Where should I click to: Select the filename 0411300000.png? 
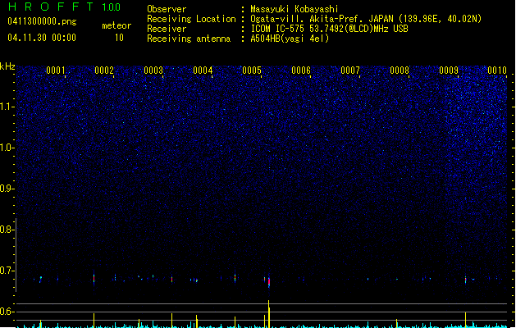[42, 21]
